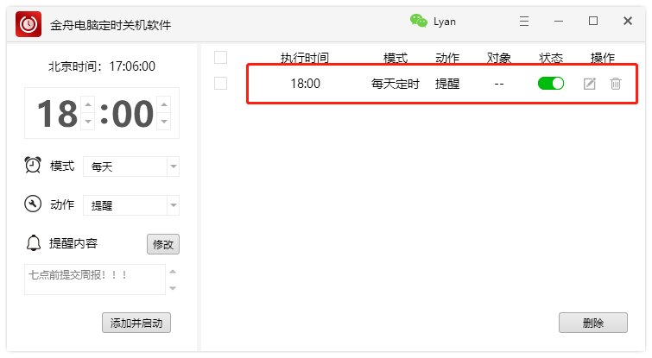
Task: Click the Lyan username
Action: coord(445,22)
